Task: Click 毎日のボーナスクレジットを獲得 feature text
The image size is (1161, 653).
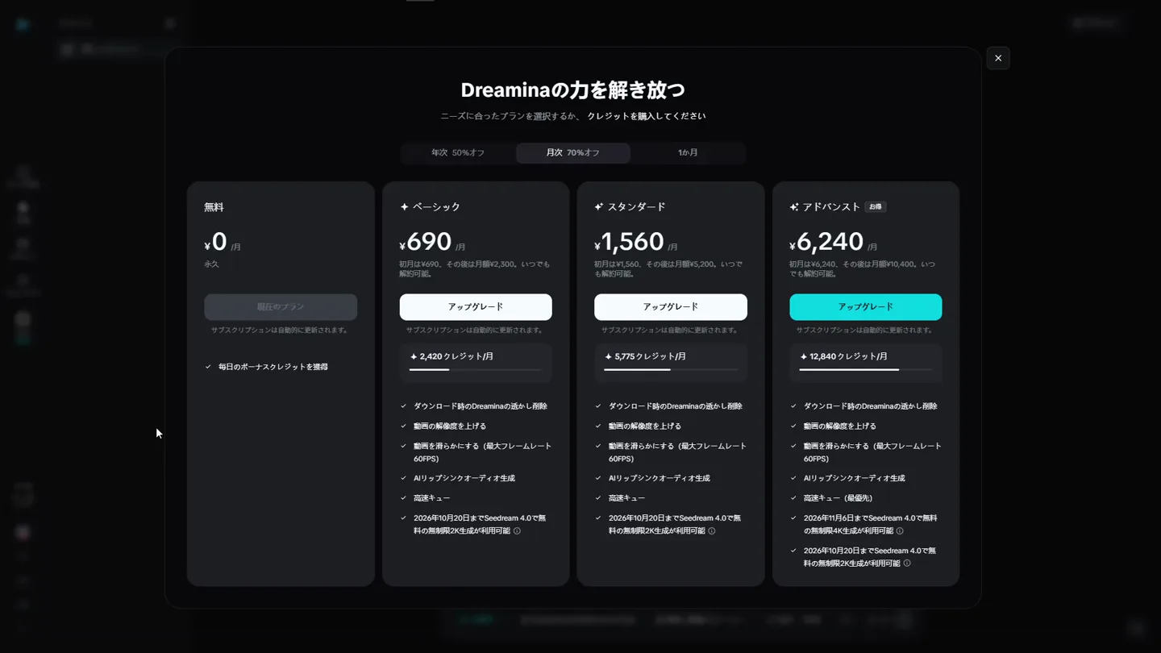Action: (273, 367)
